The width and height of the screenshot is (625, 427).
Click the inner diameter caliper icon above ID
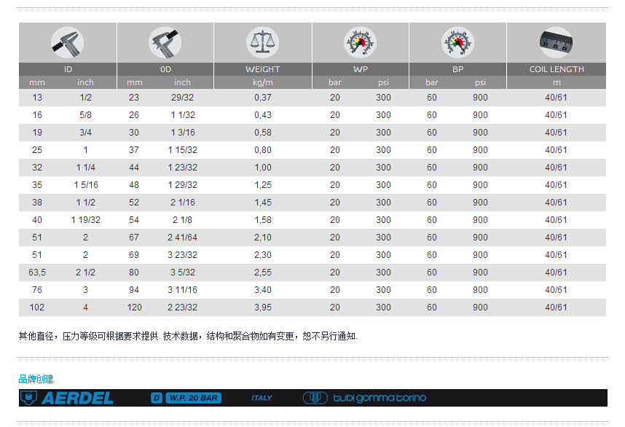pos(67,42)
